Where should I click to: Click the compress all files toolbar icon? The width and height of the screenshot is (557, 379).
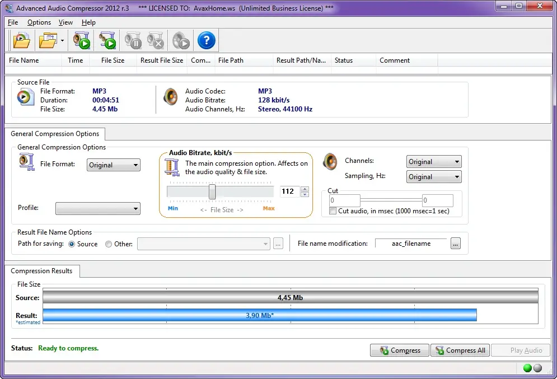(x=107, y=40)
